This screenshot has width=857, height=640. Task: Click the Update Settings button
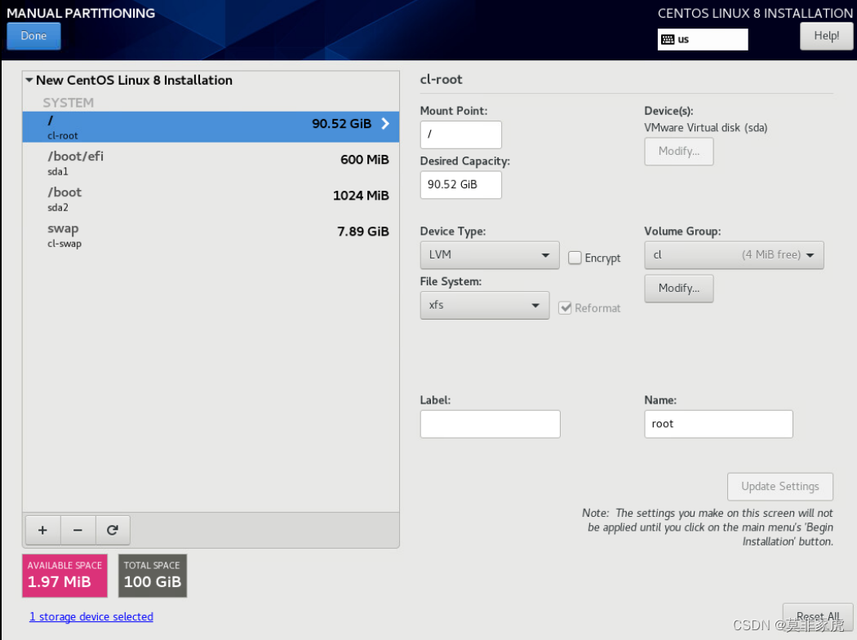[780, 487]
